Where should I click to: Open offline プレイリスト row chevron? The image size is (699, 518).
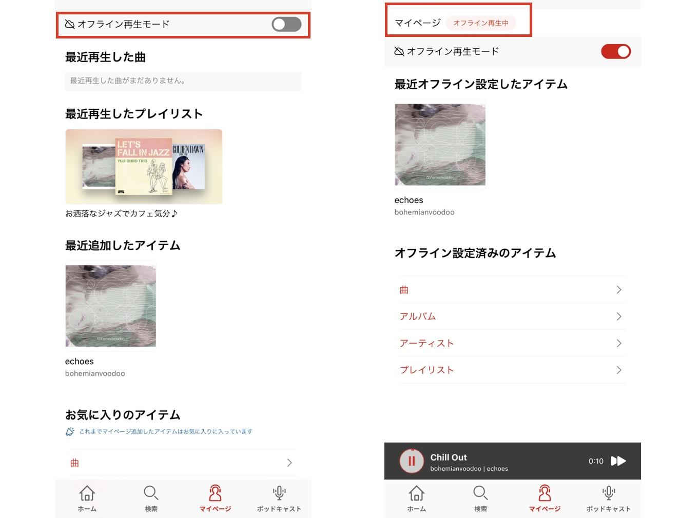click(x=619, y=370)
